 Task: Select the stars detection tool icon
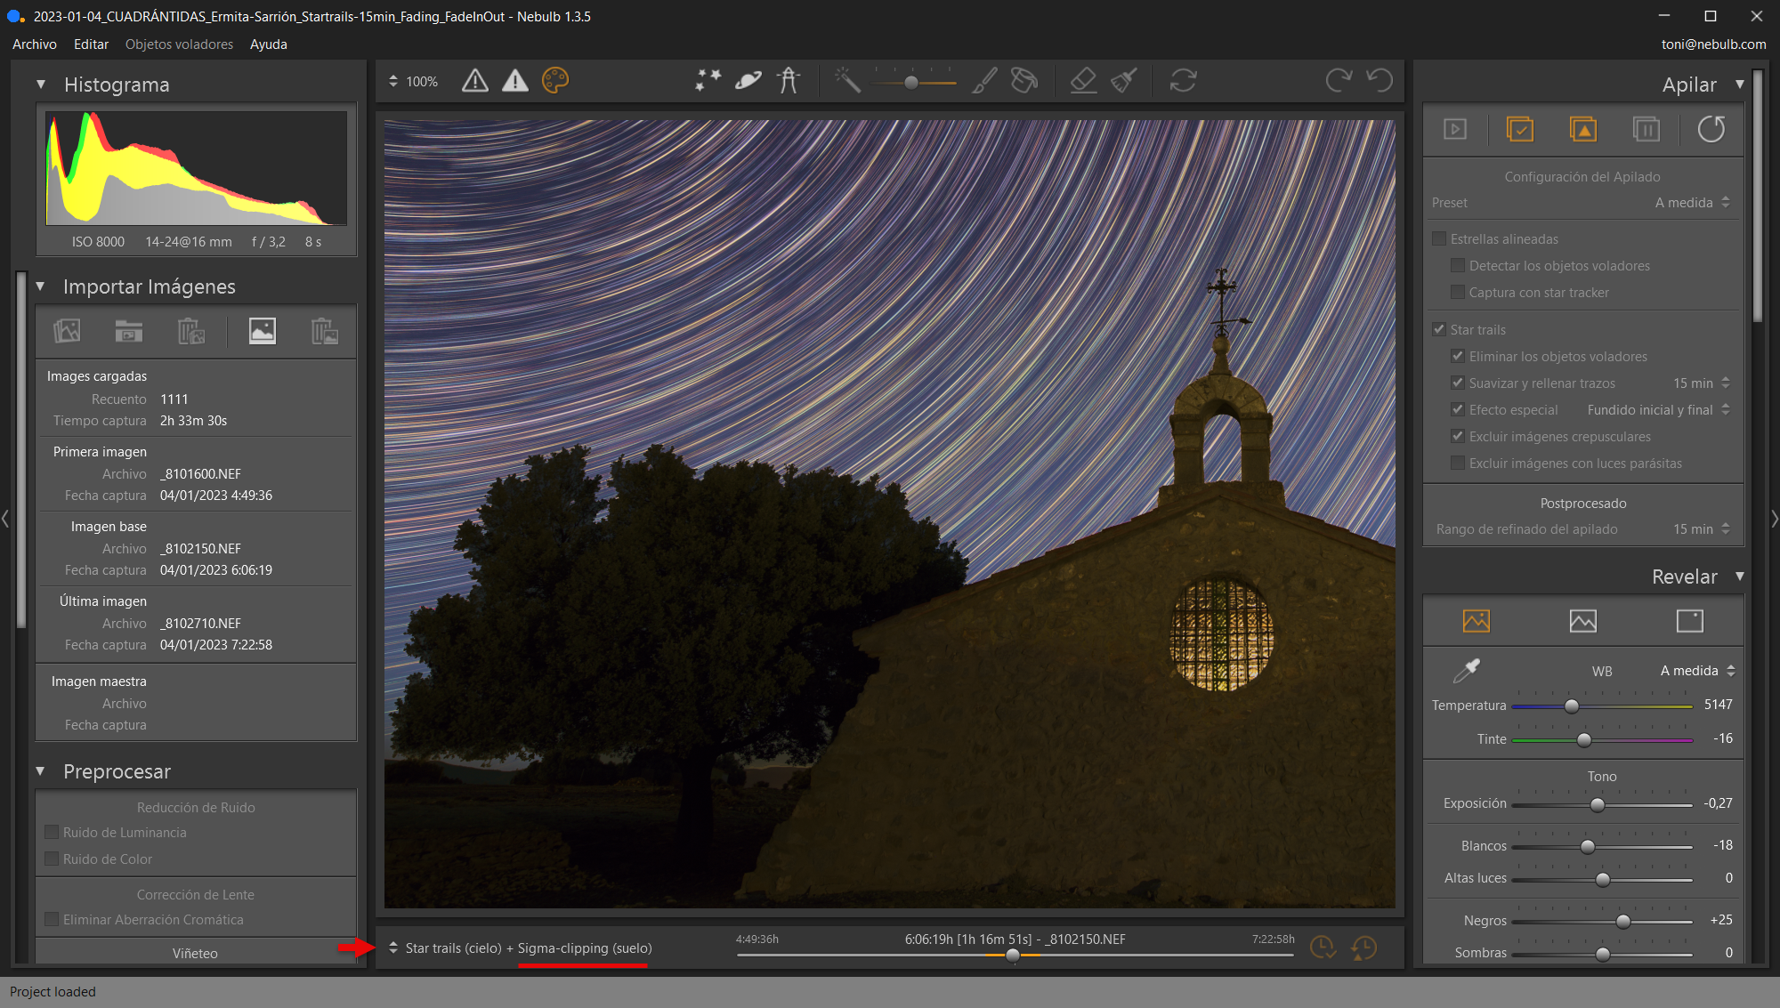click(x=708, y=81)
